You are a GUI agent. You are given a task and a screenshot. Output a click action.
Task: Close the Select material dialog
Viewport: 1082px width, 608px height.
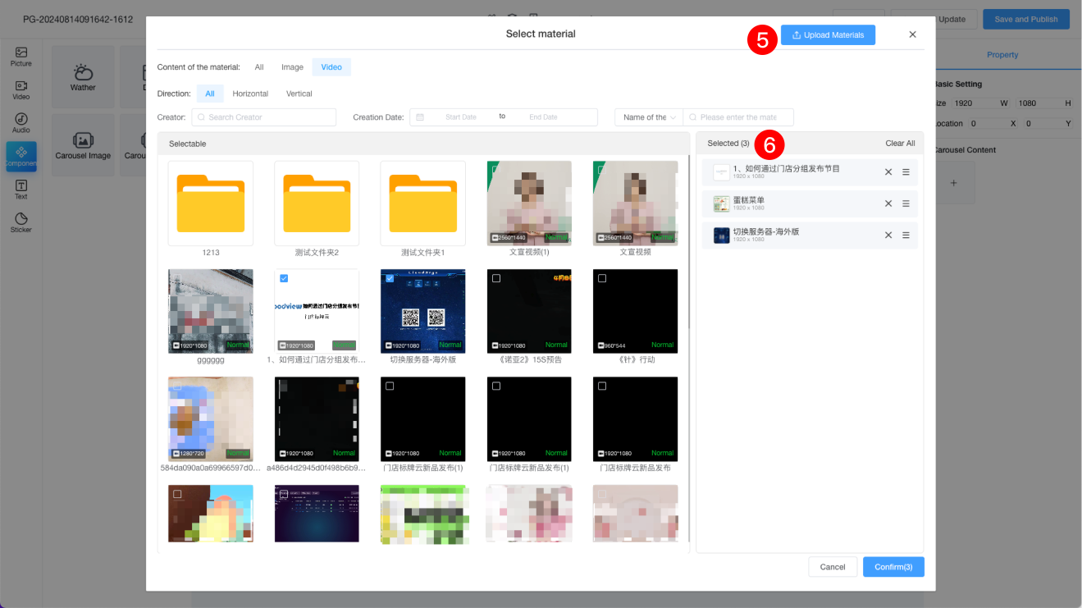(x=912, y=34)
